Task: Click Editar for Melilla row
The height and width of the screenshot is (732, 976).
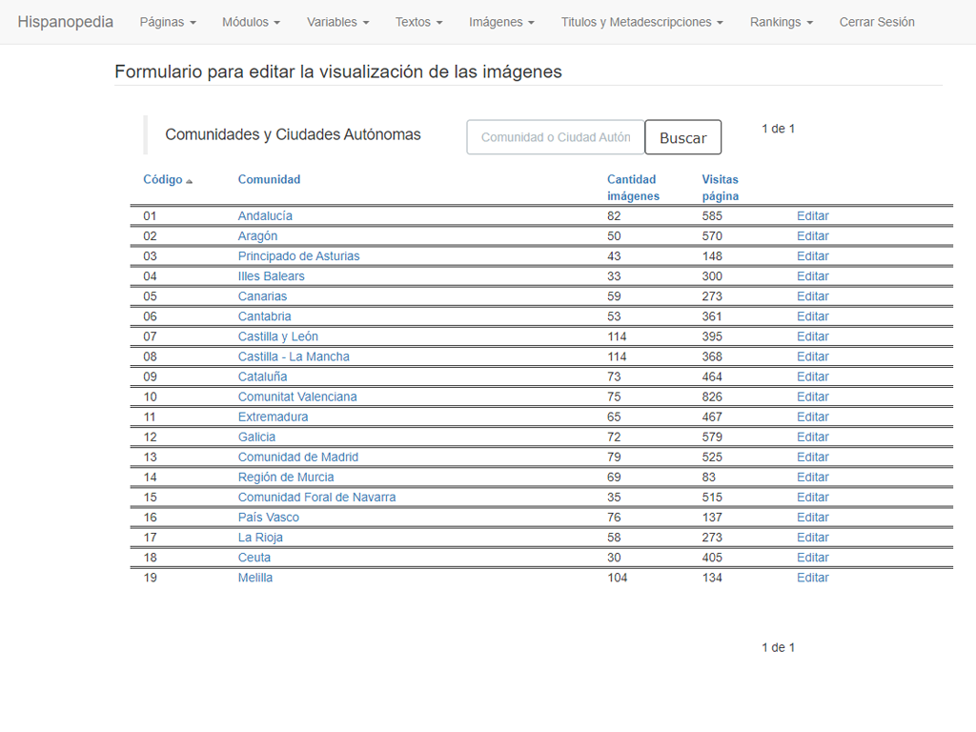Action: point(813,578)
